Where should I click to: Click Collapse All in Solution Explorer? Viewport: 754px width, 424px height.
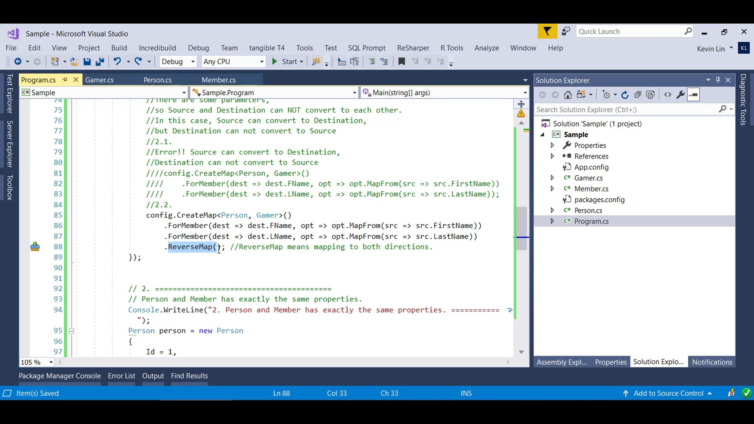[x=638, y=95]
